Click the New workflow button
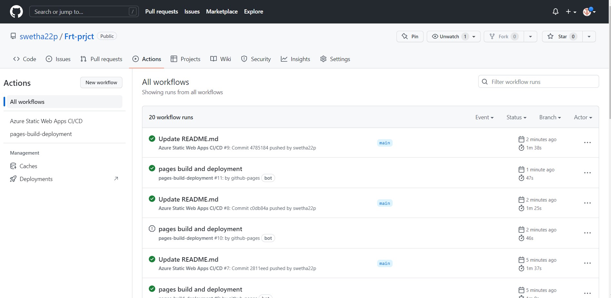The image size is (611, 298). (101, 82)
